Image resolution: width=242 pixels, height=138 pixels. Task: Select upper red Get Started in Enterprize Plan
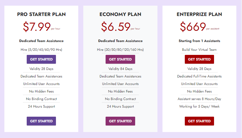199,59
